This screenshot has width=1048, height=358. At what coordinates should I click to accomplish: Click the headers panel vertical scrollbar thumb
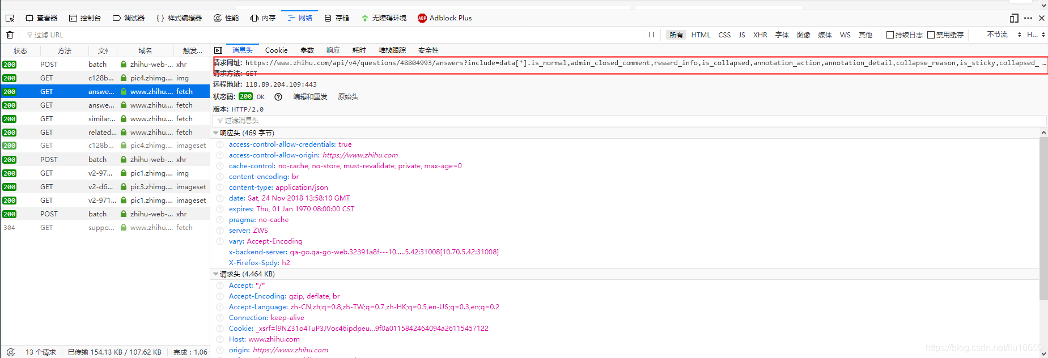click(1043, 218)
